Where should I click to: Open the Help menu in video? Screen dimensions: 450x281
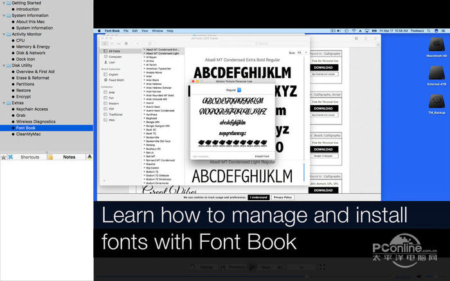click(x=170, y=31)
